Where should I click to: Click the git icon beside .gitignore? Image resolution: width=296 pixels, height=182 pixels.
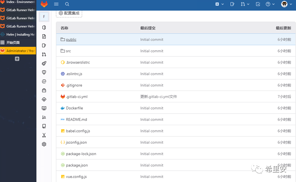click(63, 85)
